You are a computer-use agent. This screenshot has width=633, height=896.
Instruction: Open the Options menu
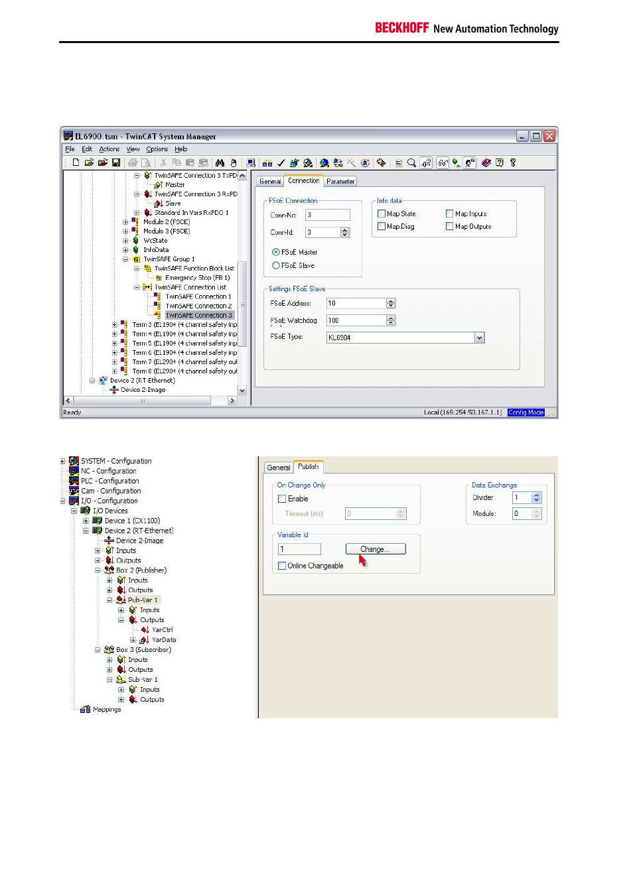(157, 149)
